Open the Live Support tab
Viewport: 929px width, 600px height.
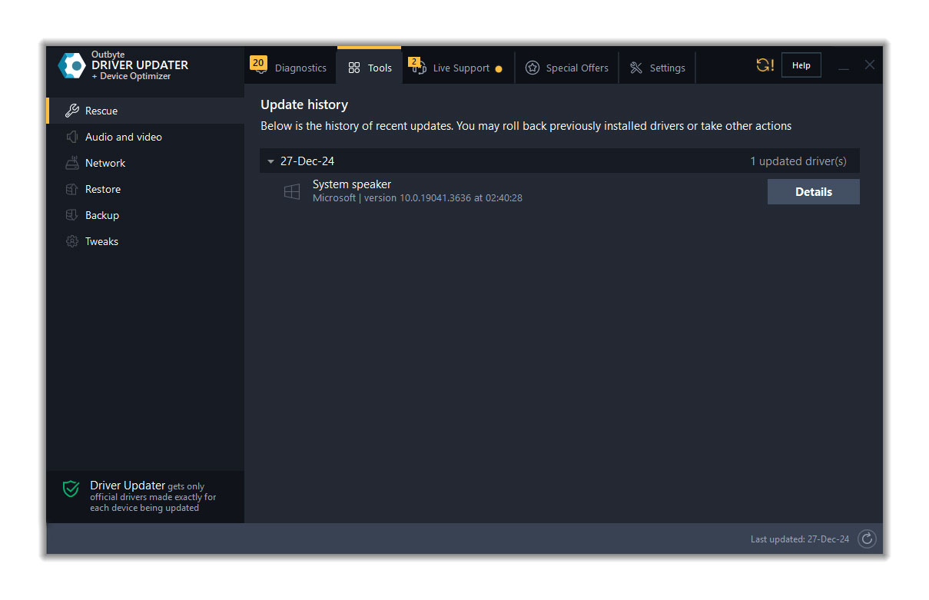tap(458, 68)
